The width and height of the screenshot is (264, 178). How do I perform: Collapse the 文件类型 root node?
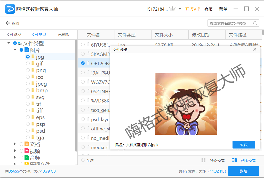(x=9, y=43)
